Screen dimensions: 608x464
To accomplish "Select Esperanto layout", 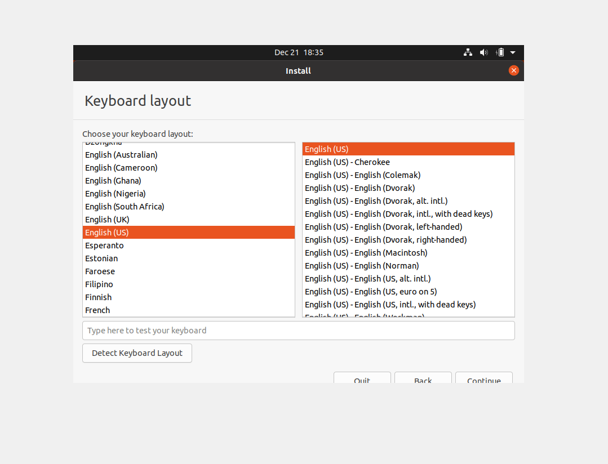I will (189, 246).
